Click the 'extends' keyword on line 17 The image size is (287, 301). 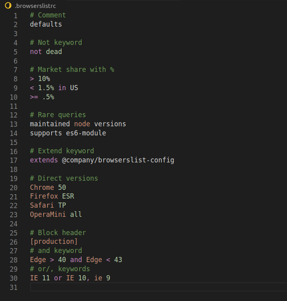click(44, 160)
